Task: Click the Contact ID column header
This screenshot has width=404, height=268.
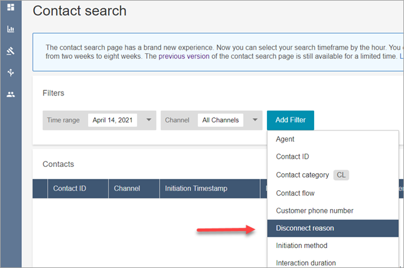Action: 70,188
